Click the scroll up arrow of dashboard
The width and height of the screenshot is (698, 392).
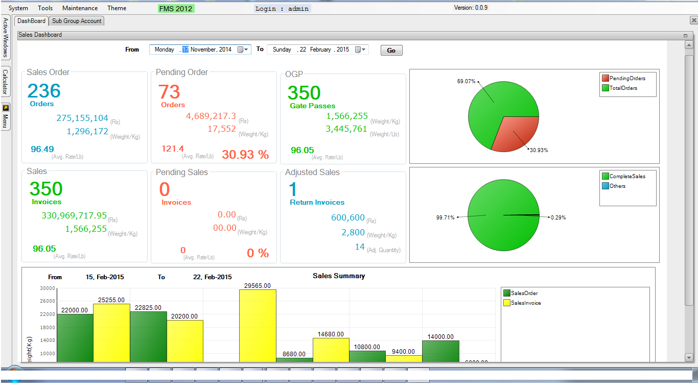(x=688, y=45)
